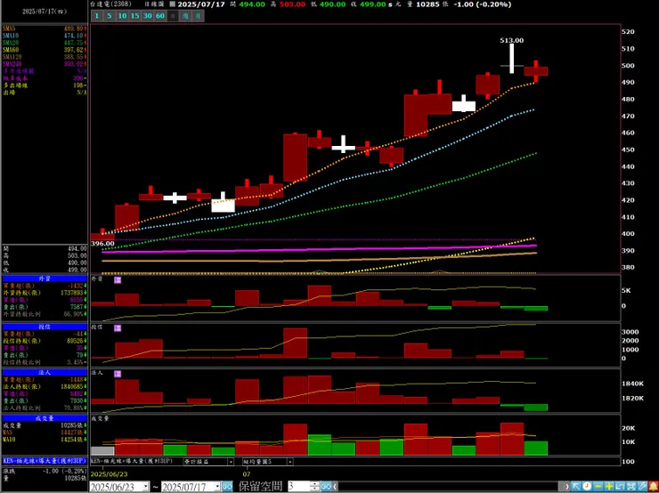Screen dimensions: 659x493
Task: Switch to the weekly (週) chart
Action: pos(185,16)
